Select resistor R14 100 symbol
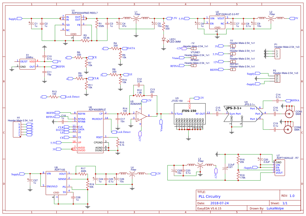Viewport: 306px width, 216px height. point(124,114)
